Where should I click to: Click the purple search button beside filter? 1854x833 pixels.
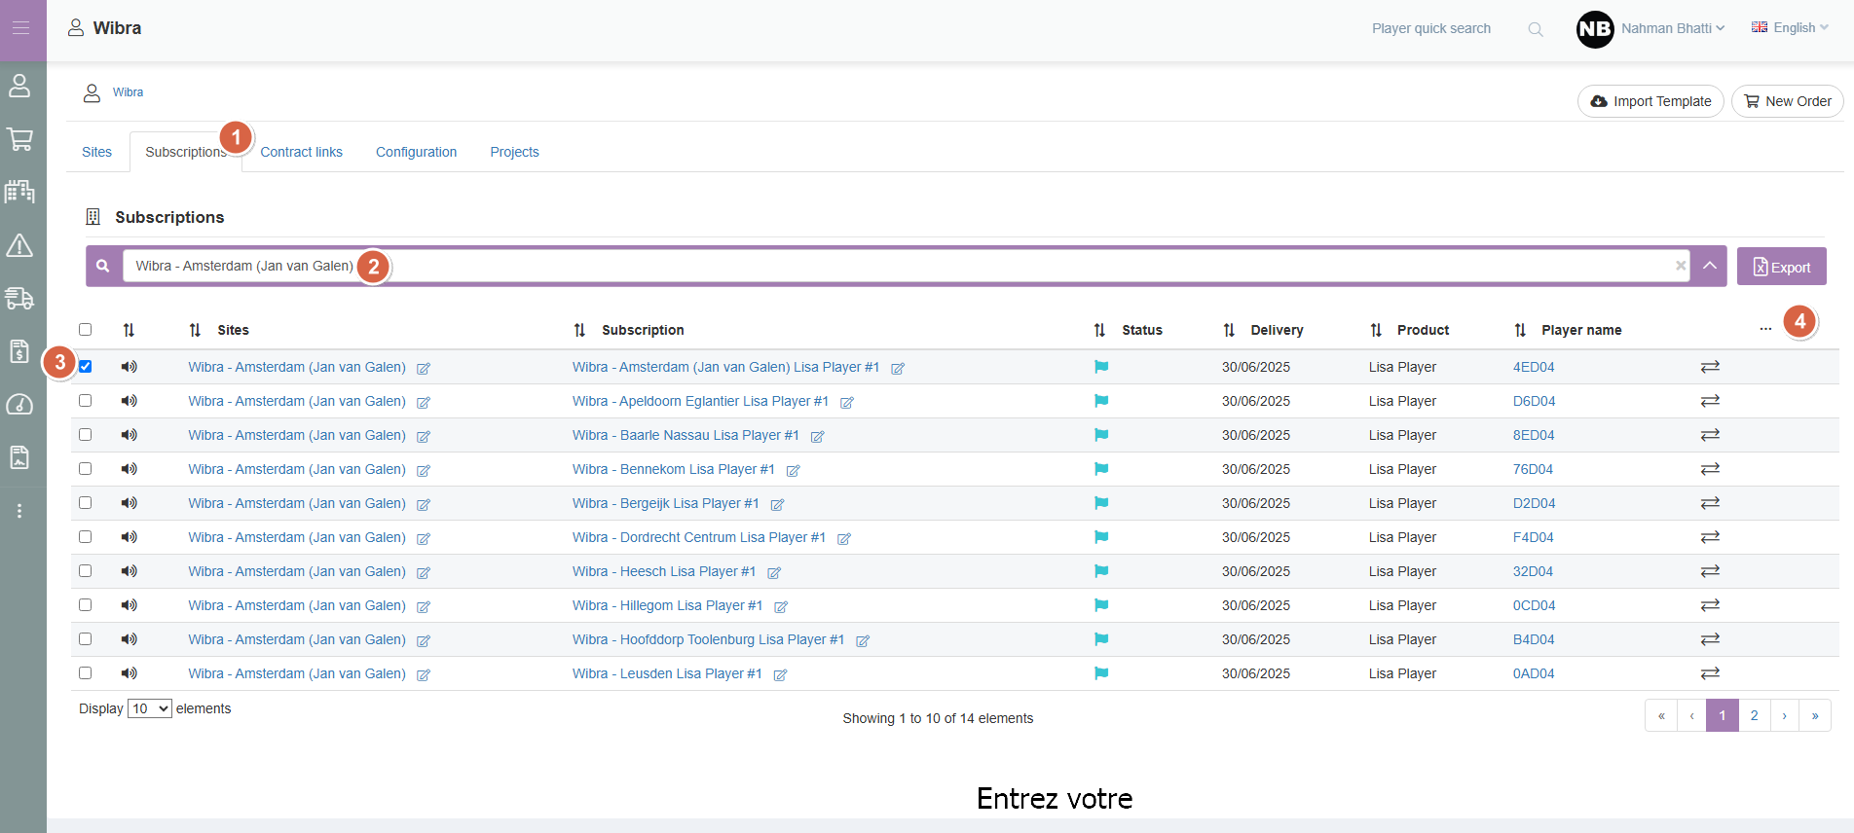click(102, 266)
